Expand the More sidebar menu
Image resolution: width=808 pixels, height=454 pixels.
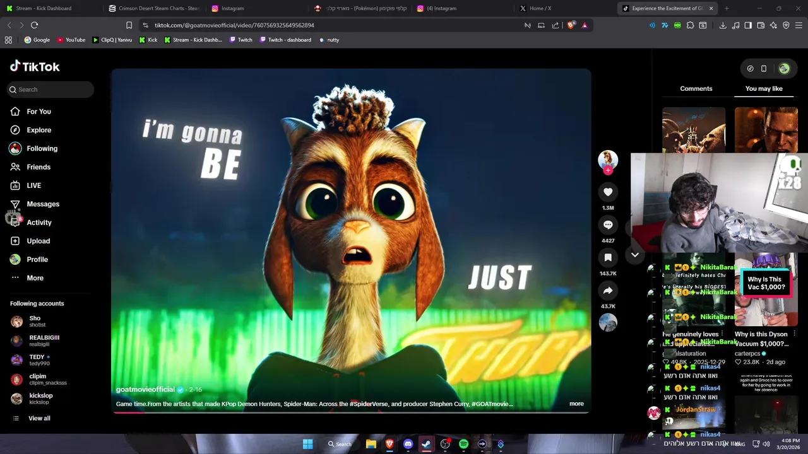pos(35,278)
